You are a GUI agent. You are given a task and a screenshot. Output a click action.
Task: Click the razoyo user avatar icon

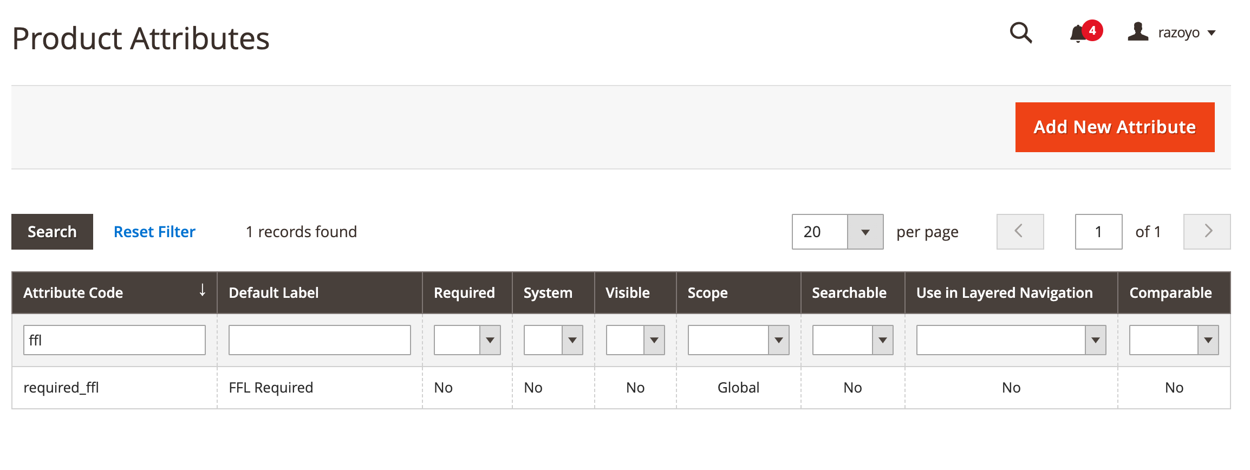[x=1138, y=32]
